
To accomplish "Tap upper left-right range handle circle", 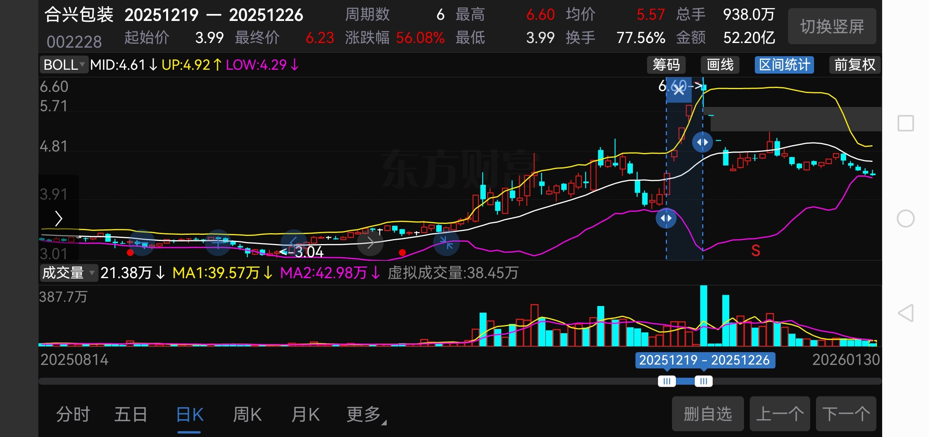I will click(x=702, y=142).
